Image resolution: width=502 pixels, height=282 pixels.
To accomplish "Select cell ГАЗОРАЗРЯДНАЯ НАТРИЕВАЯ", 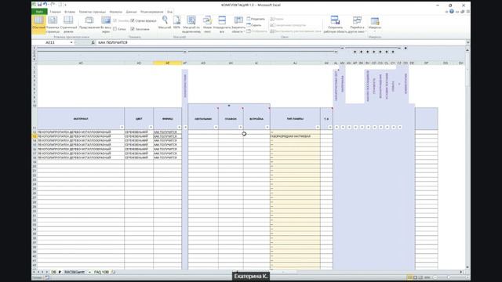I will [295, 136].
